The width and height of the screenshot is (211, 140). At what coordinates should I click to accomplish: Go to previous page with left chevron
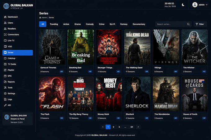(103, 127)
